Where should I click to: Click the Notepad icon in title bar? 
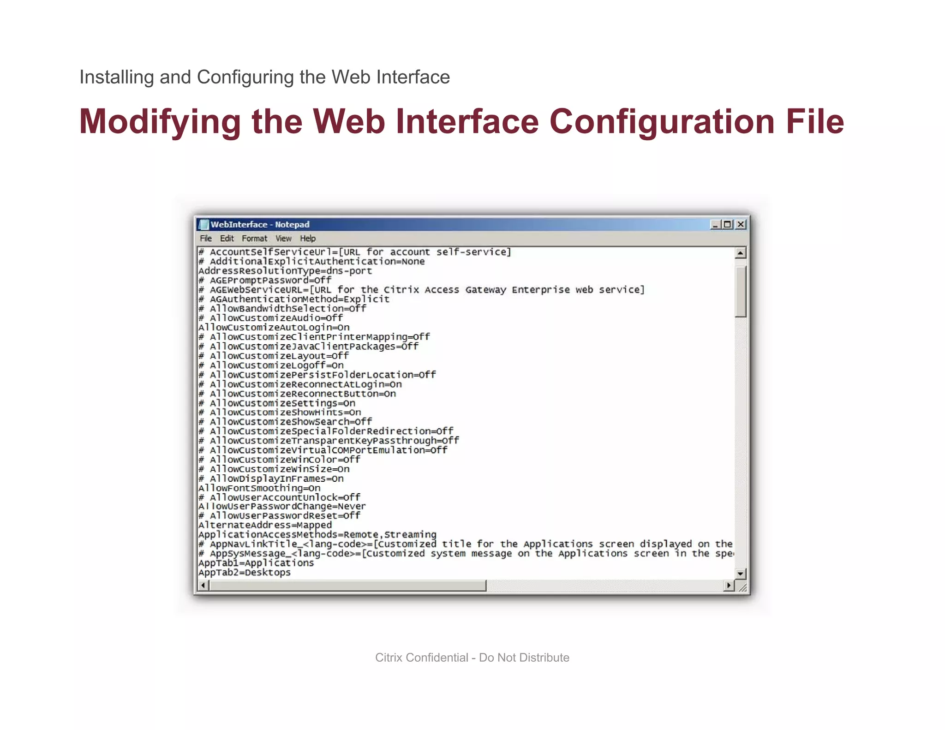203,225
